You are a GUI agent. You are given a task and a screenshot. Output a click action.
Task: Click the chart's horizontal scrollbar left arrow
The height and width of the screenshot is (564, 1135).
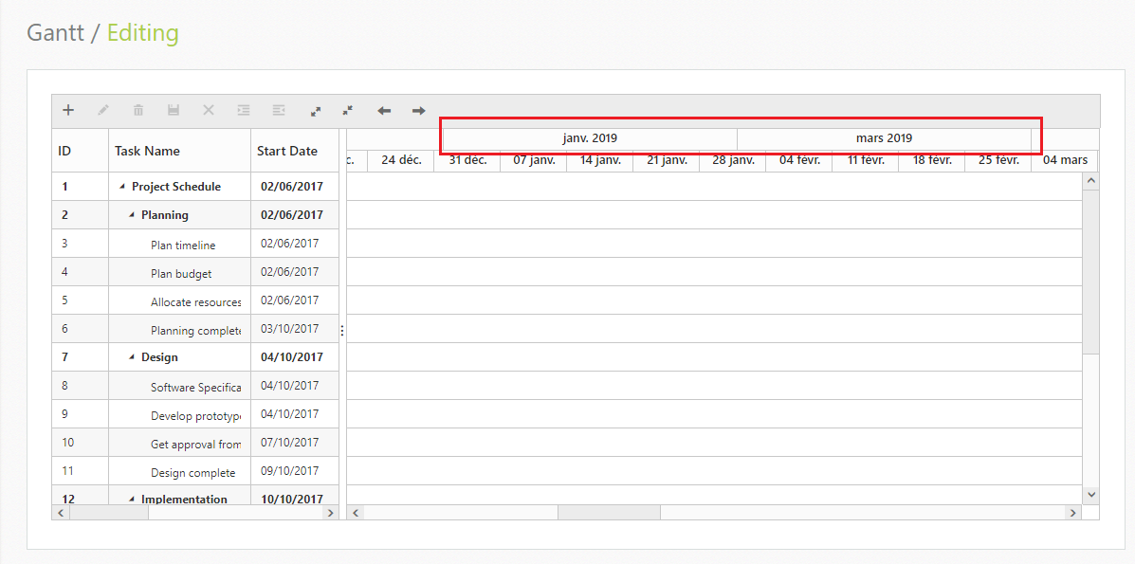pos(355,512)
